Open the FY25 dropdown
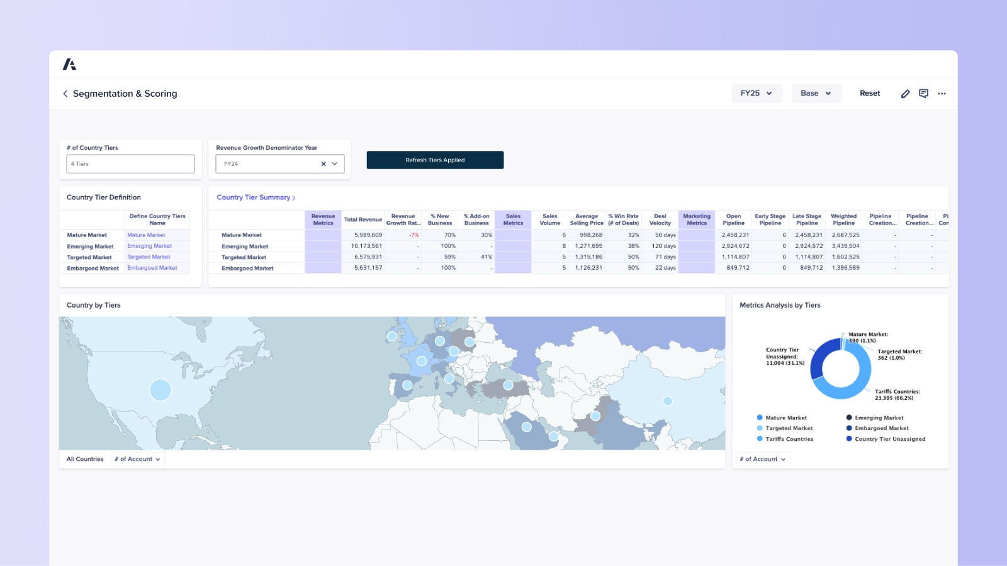The image size is (1007, 566). point(757,93)
